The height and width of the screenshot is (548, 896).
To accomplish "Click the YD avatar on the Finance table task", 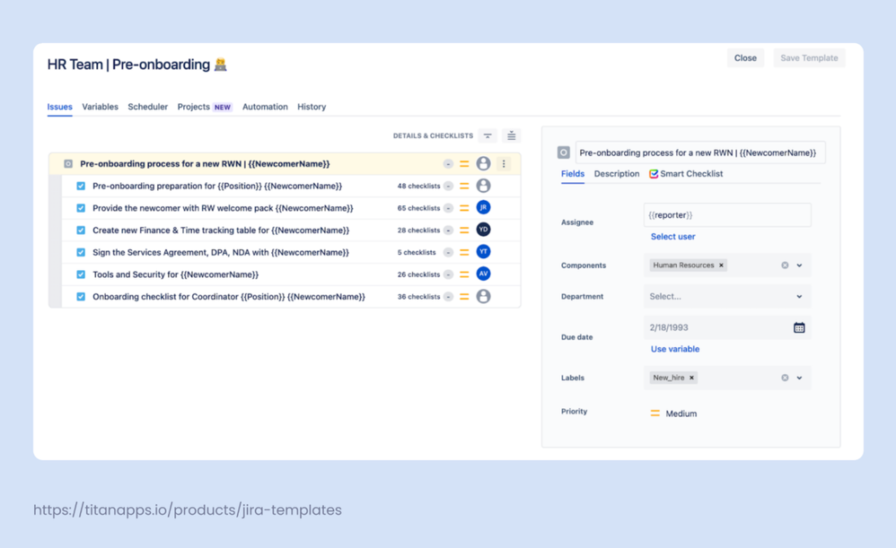I will point(483,230).
